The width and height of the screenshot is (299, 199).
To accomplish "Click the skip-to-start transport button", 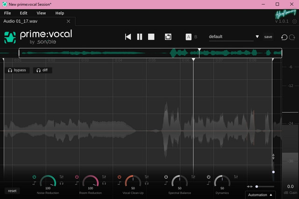I will 128,37.
